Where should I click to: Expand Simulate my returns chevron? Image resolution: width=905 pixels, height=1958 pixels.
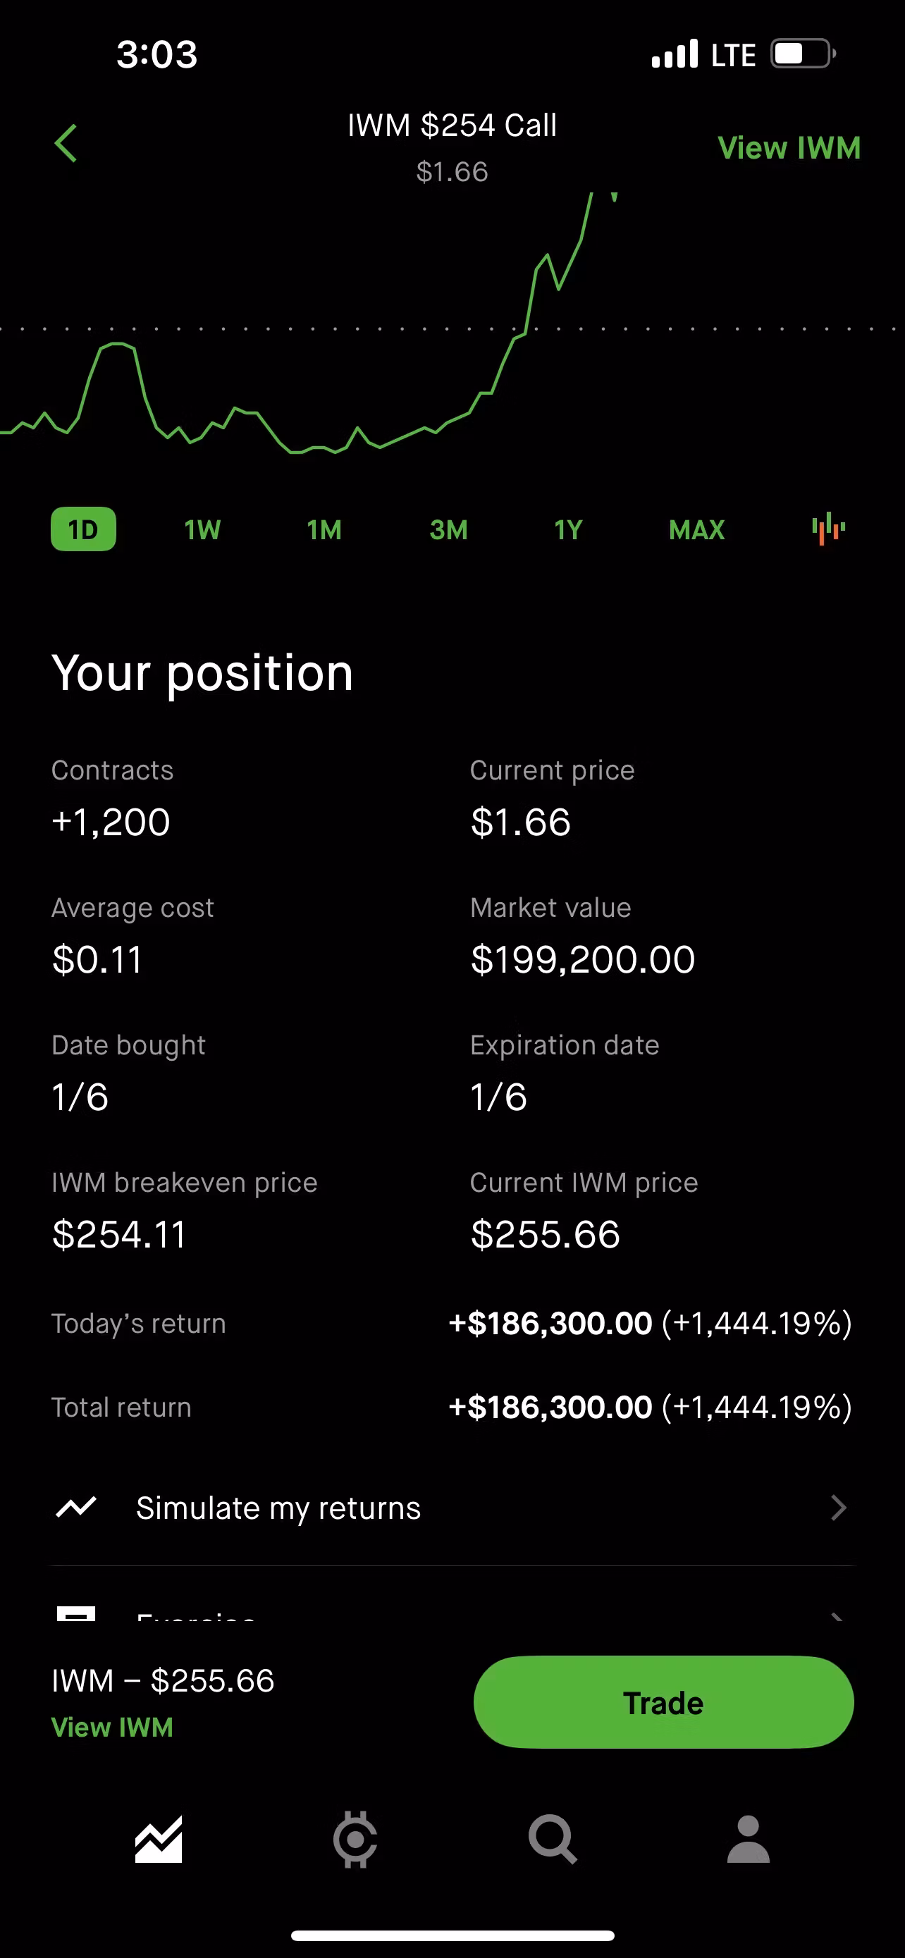[x=839, y=1507]
